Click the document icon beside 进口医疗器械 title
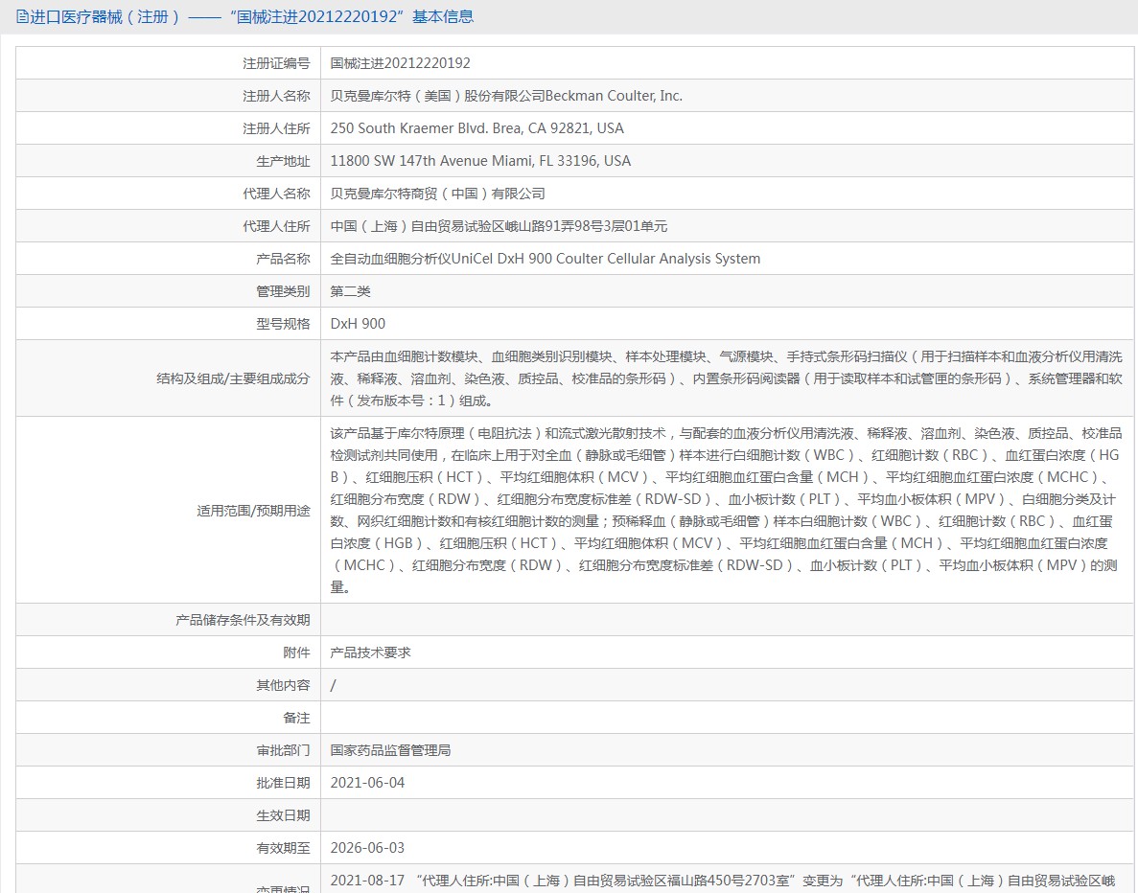1138x893 pixels. pyautogui.click(x=22, y=16)
